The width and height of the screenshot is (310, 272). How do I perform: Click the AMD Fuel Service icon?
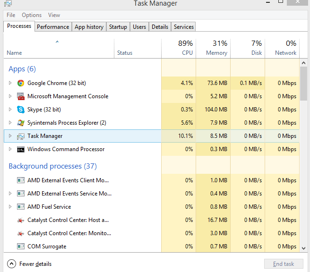click(21, 207)
